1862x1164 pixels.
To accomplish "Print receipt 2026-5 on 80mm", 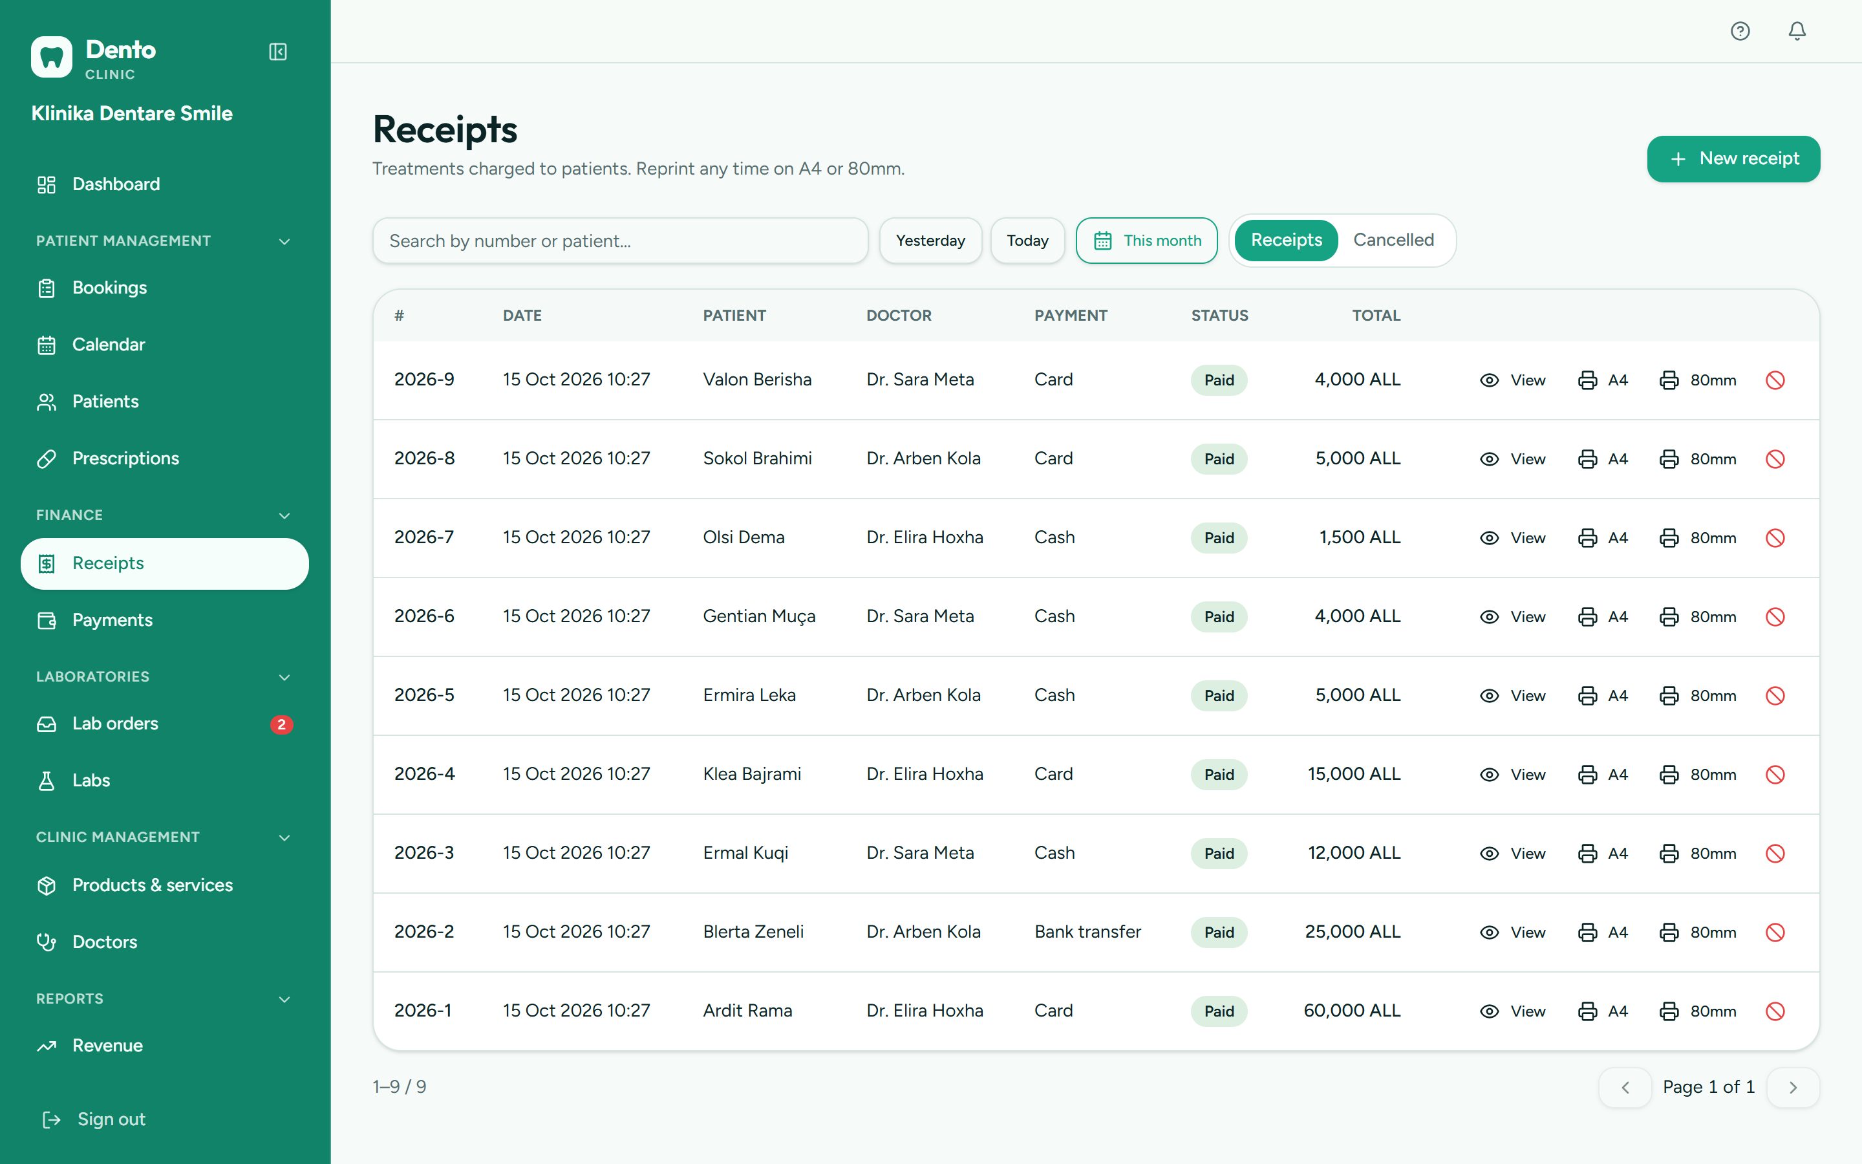I will click(x=1697, y=696).
